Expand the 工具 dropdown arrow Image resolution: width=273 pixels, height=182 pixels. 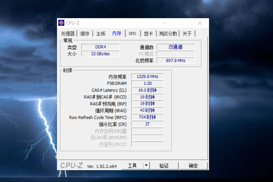(147, 166)
